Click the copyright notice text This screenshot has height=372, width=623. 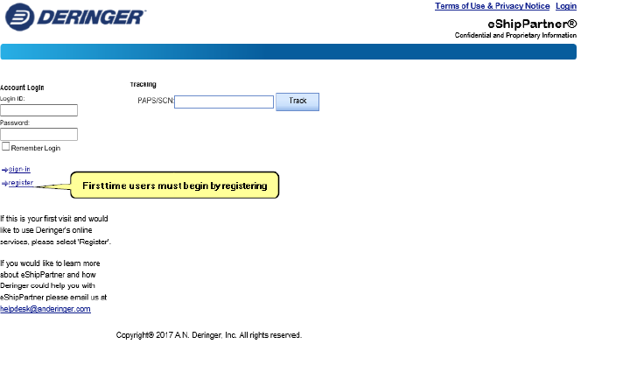pyautogui.click(x=208, y=334)
